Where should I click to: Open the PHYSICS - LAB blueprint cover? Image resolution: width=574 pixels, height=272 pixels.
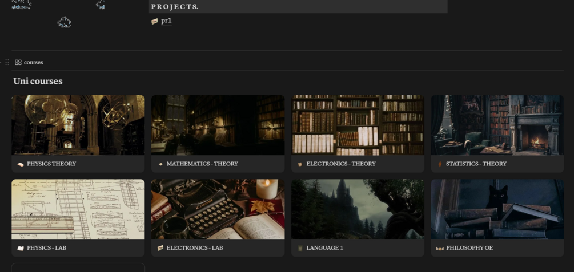tap(78, 209)
